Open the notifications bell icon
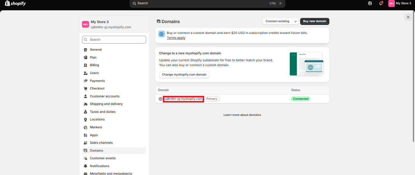This screenshot has height=175, width=415. click(381, 3)
